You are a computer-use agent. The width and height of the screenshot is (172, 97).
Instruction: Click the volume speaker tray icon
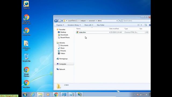tap(146, 95)
